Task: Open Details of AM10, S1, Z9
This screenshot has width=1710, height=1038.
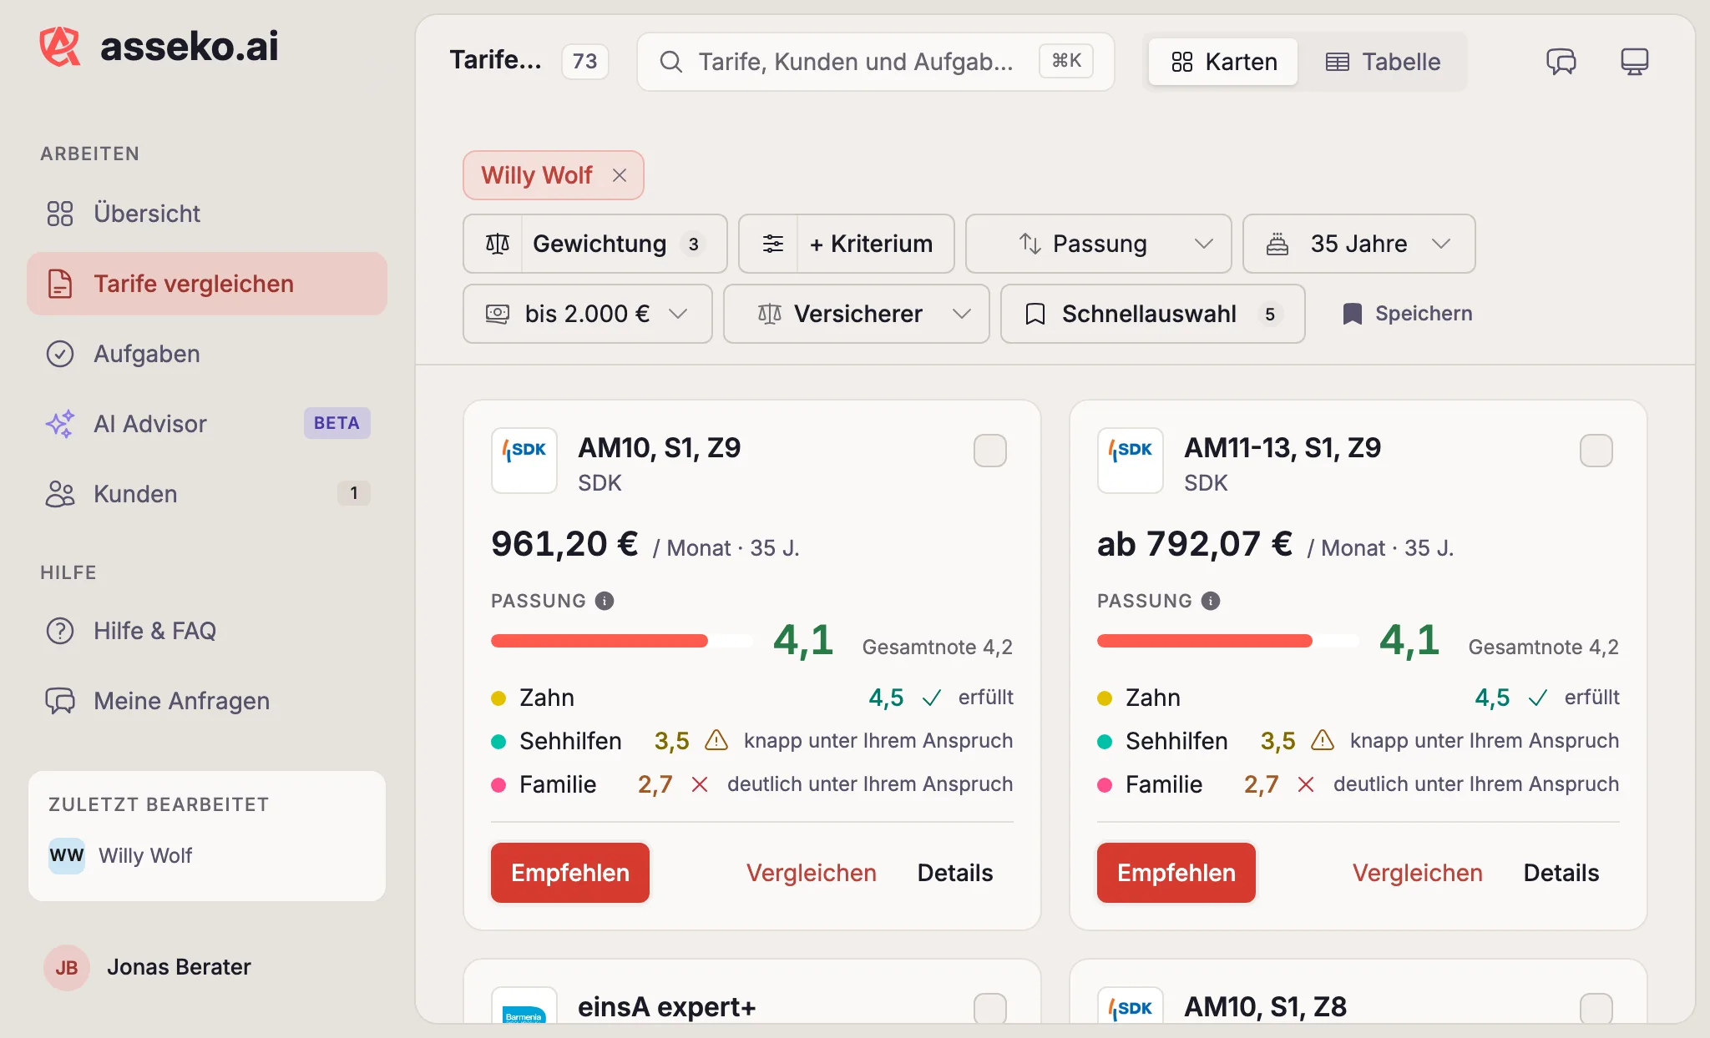Action: [955, 873]
